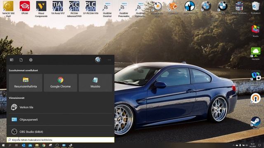The width and height of the screenshot is (264, 148).
Task: Click the user account avatar in search panel
Action: 98,60
